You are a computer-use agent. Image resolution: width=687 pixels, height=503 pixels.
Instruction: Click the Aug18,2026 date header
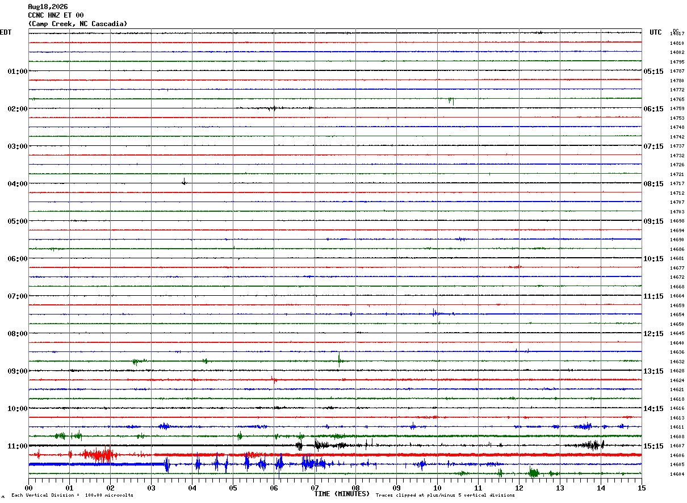click(48, 7)
